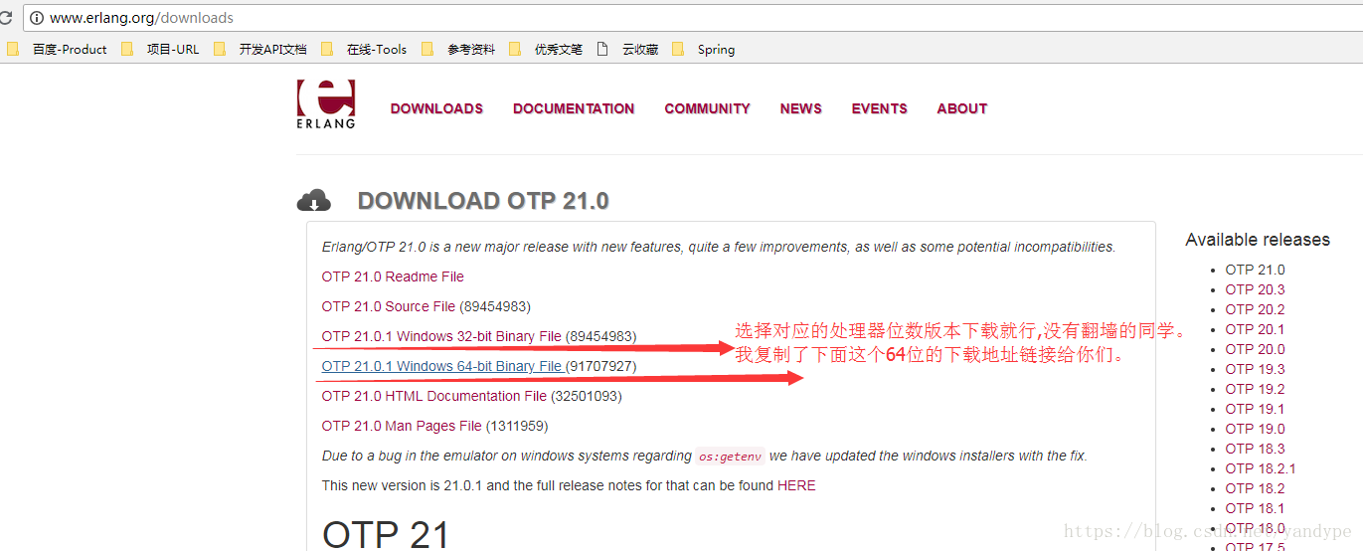Click the site info icon in address bar
The width and height of the screenshot is (1363, 551).
tap(37, 18)
